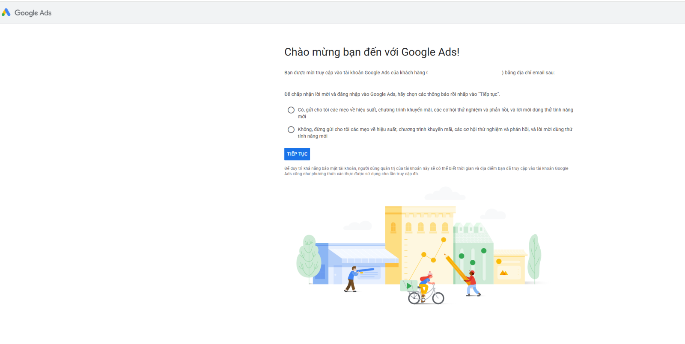Click the "Tiếp tục" button
The width and height of the screenshot is (685, 344).
click(297, 154)
